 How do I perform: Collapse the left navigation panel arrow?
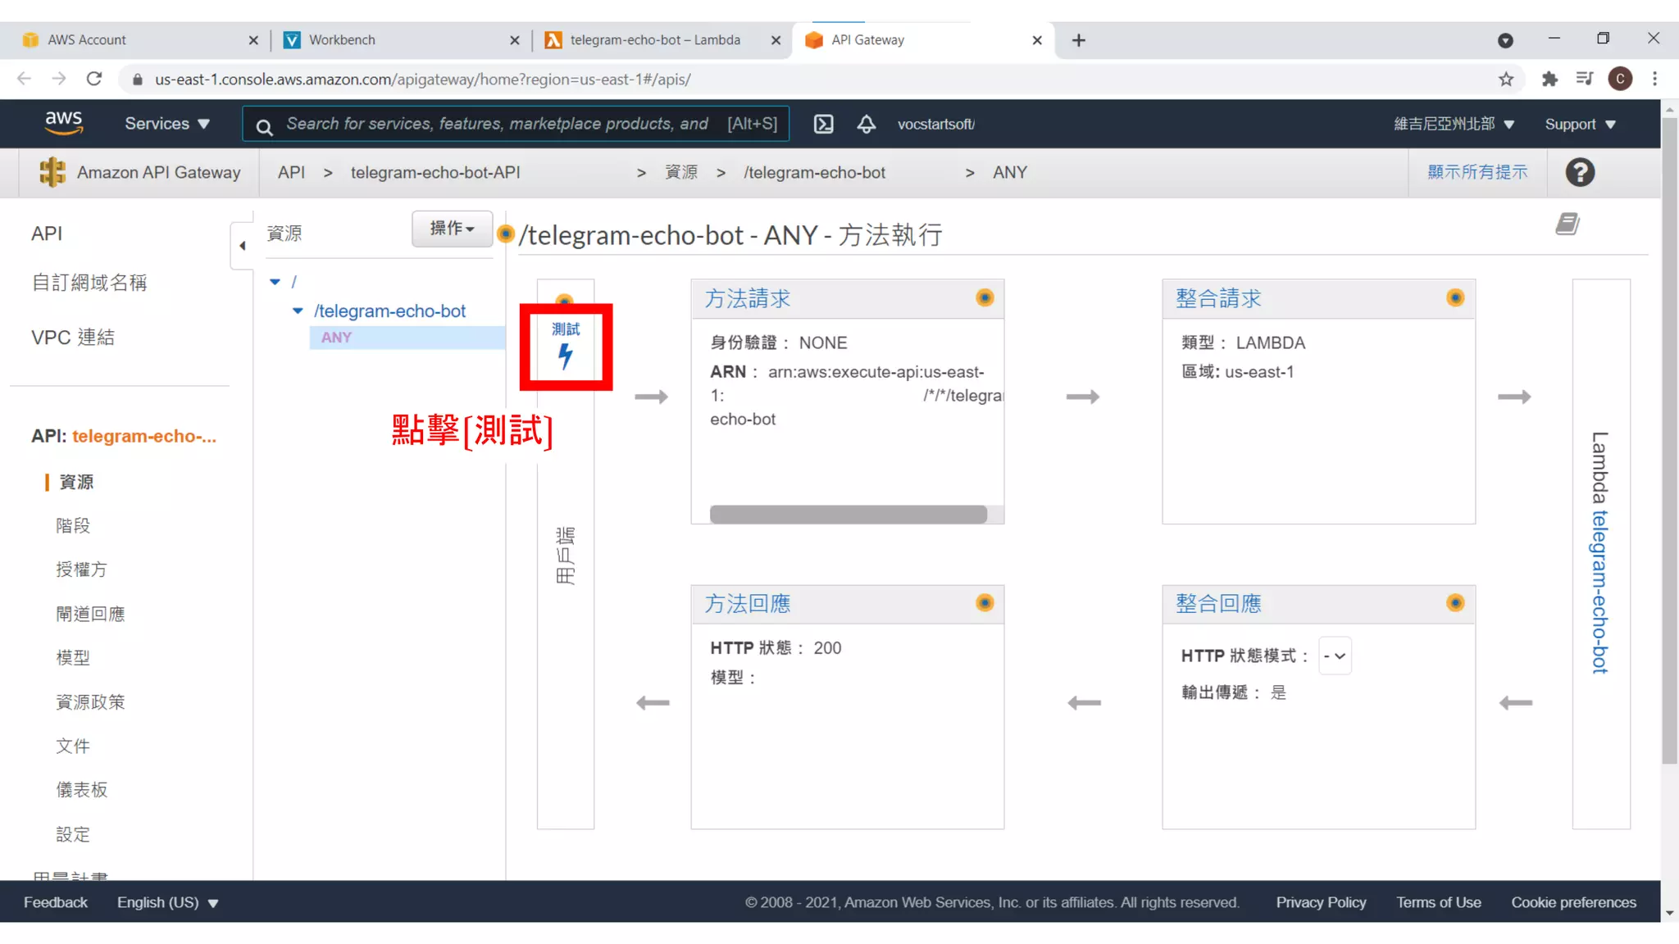click(x=242, y=245)
